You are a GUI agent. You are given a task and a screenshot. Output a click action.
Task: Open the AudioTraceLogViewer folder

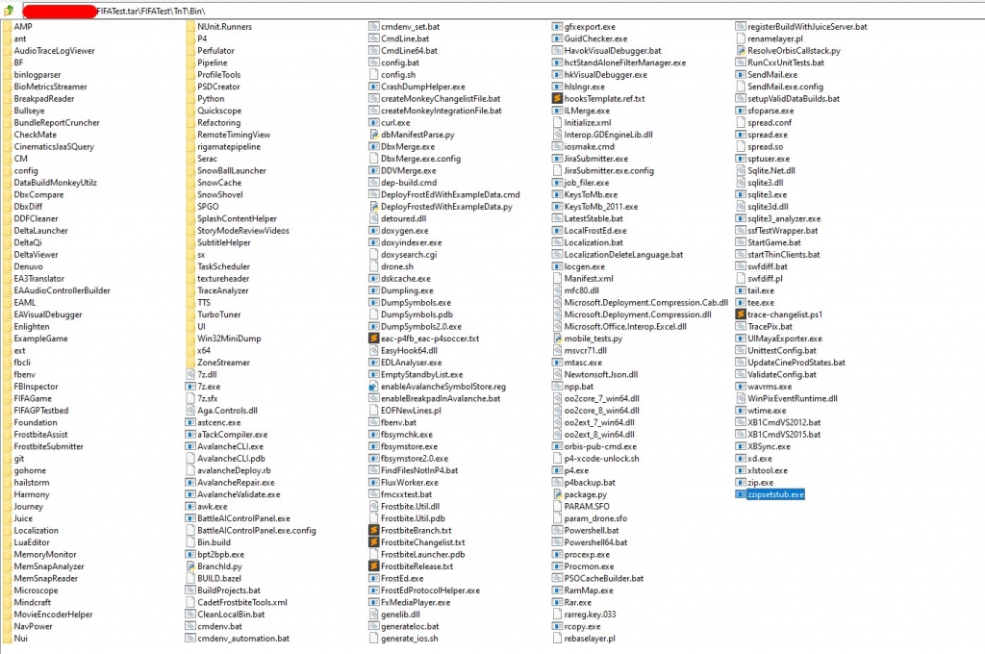point(54,50)
